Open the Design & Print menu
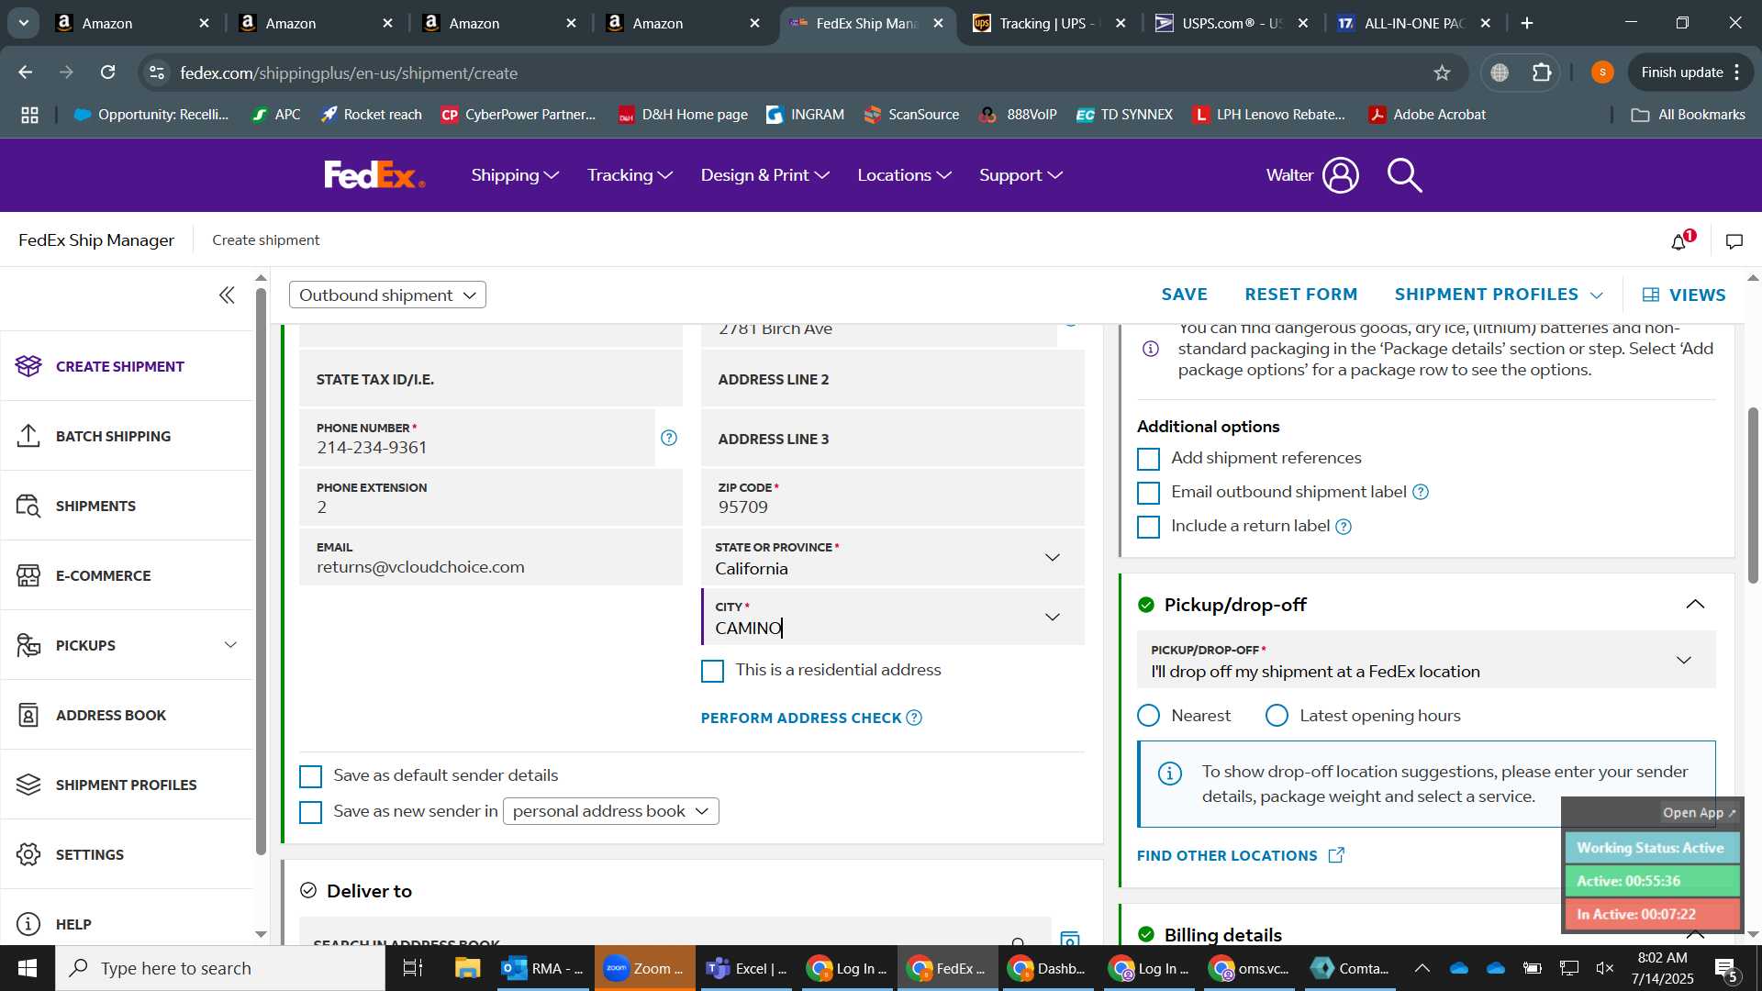 (x=764, y=174)
